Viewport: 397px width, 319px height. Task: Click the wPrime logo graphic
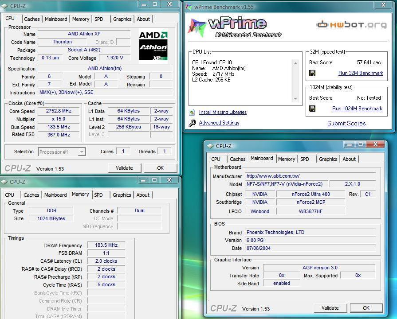pos(234,27)
